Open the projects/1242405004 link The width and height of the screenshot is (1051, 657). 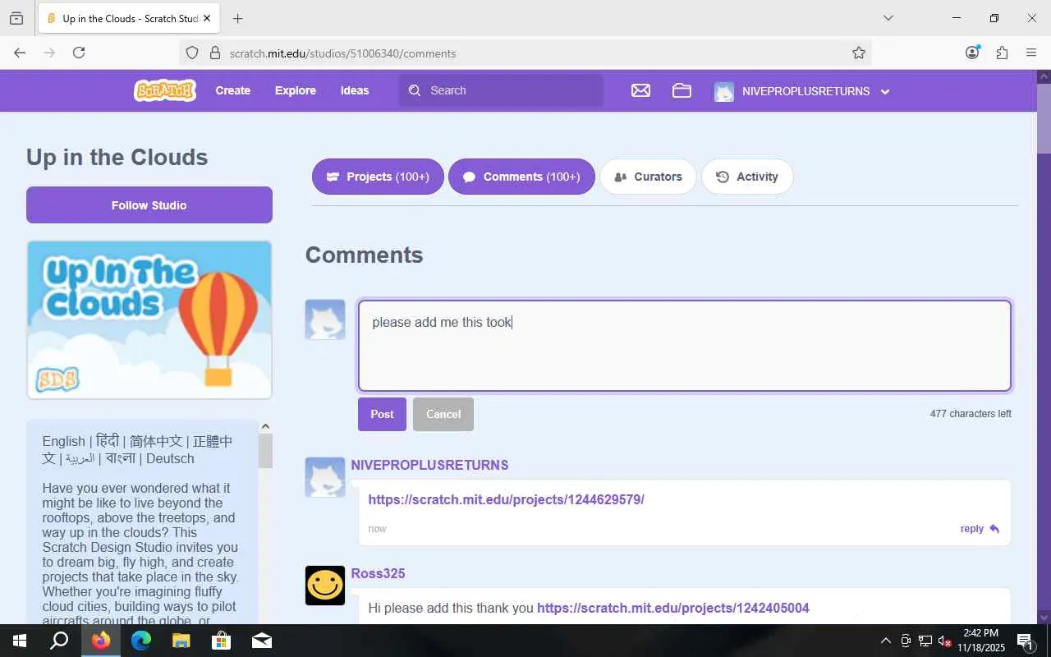coord(673,608)
